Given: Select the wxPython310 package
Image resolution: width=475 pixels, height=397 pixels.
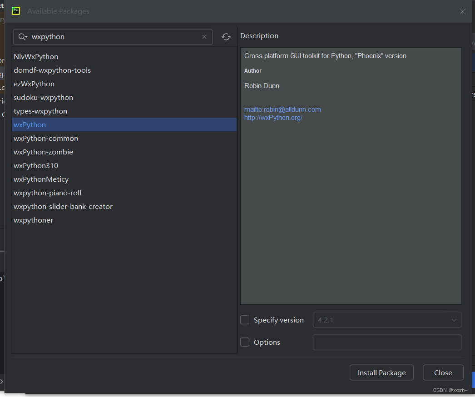Looking at the screenshot, I should tap(36, 165).
